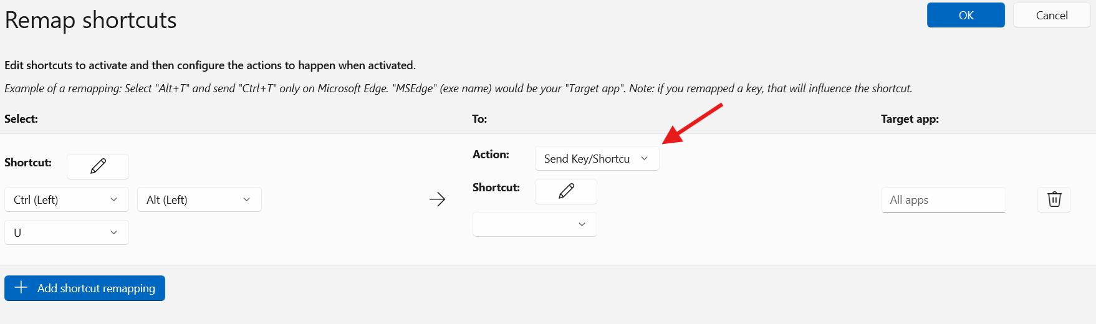
Task: Click the Shortcut: label beneath Action
Action: pyautogui.click(x=496, y=188)
